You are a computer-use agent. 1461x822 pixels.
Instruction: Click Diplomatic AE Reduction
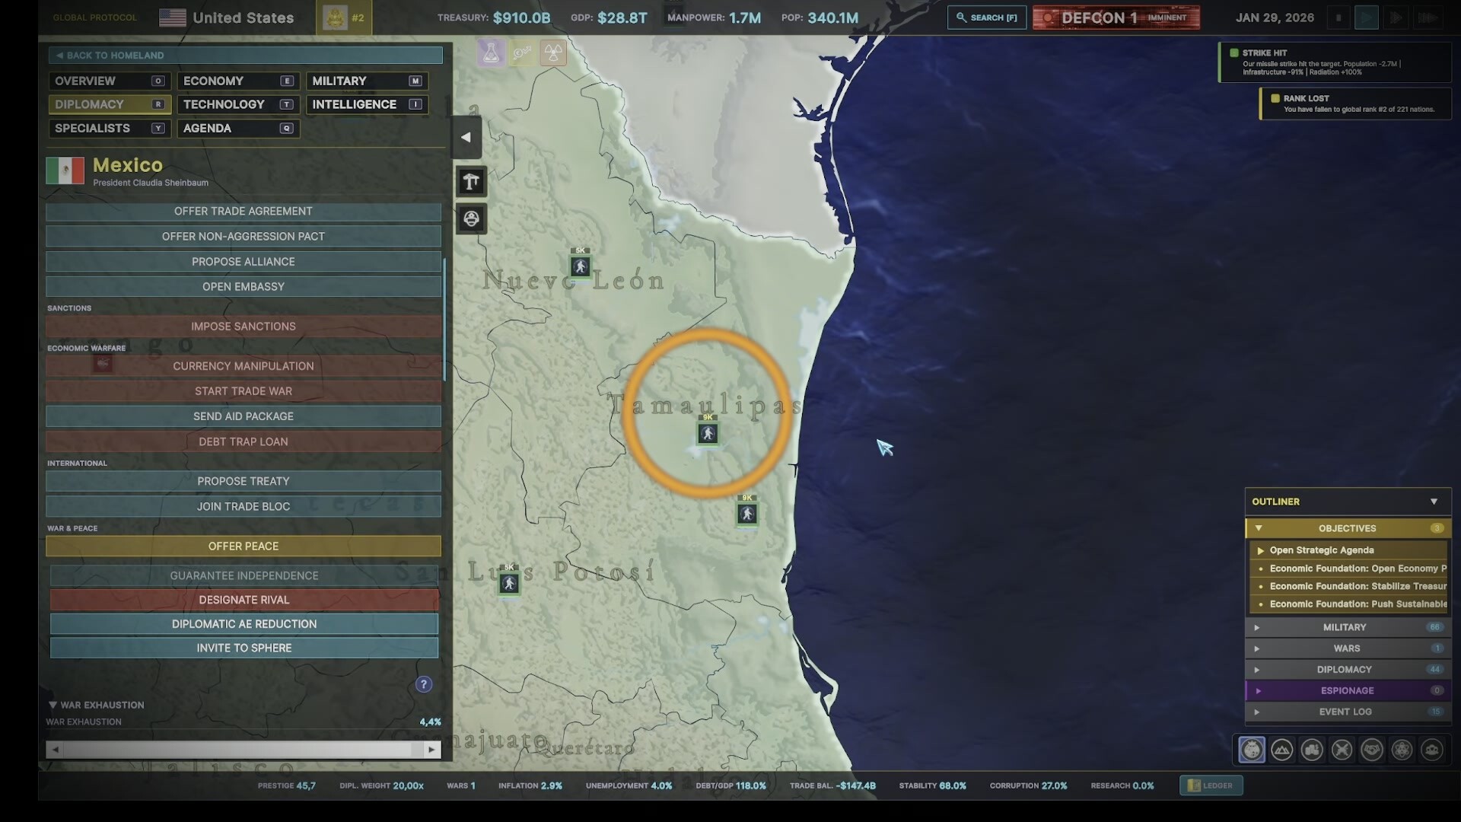(x=244, y=624)
